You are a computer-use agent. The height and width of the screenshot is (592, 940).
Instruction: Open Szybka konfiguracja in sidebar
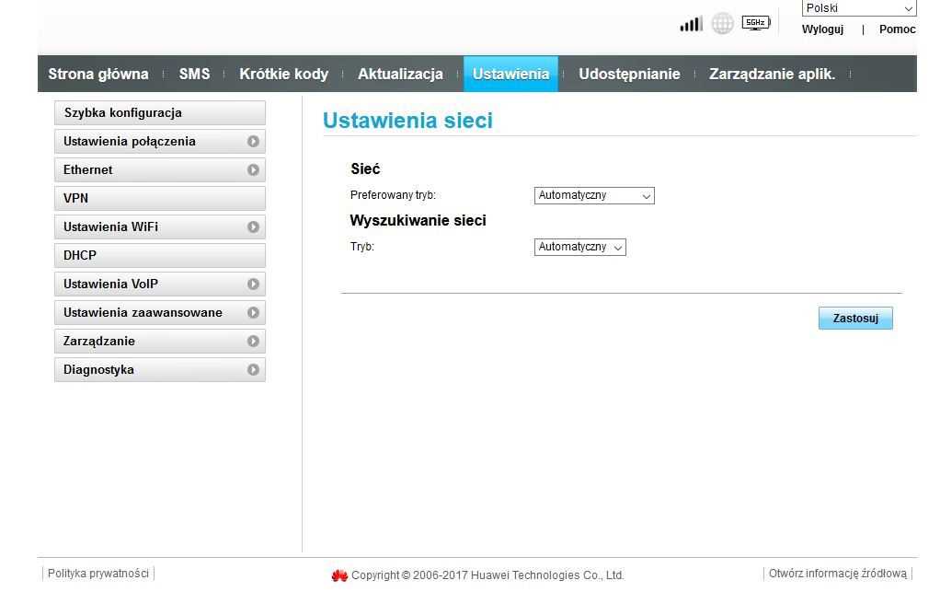tap(160, 112)
